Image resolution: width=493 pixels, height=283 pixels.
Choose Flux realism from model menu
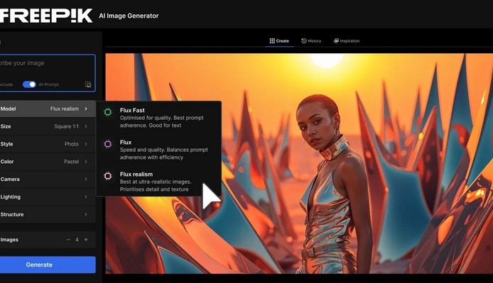pyautogui.click(x=159, y=182)
